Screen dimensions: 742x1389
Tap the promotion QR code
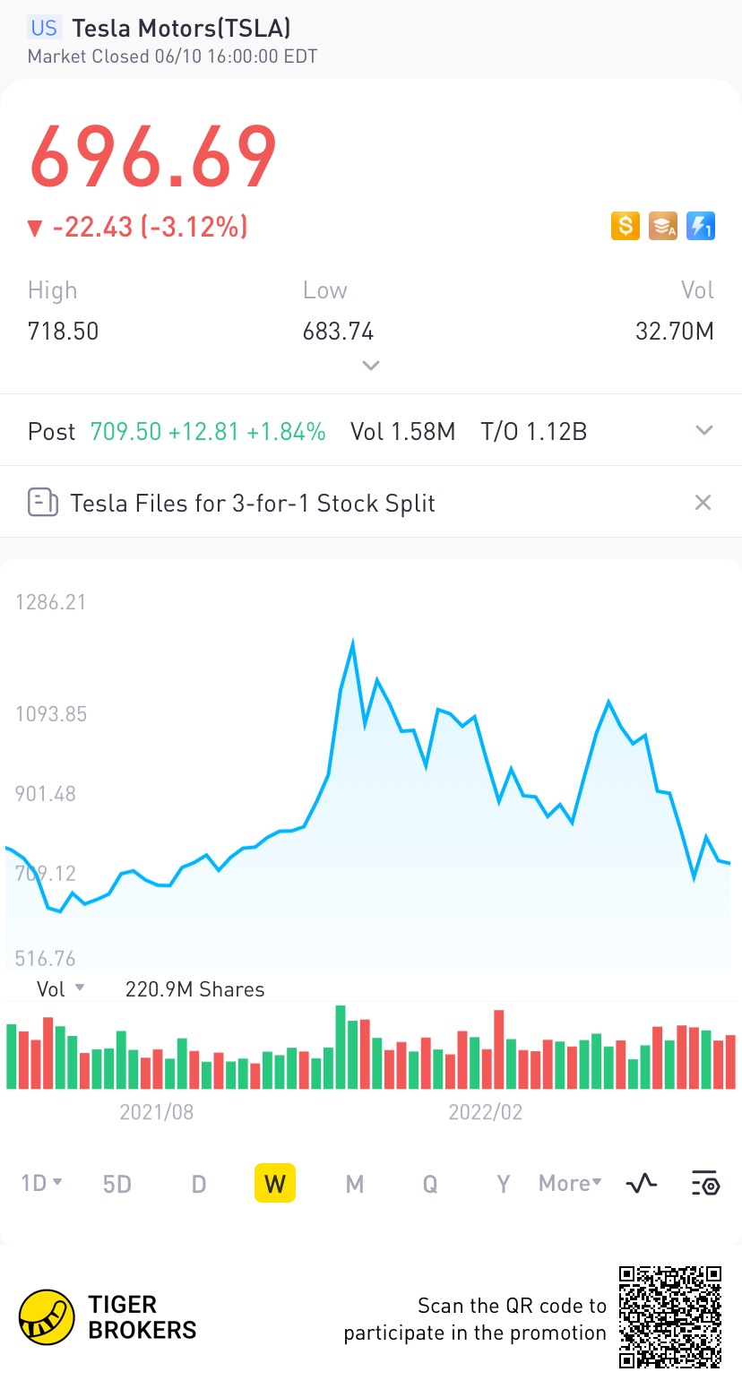tap(670, 1316)
